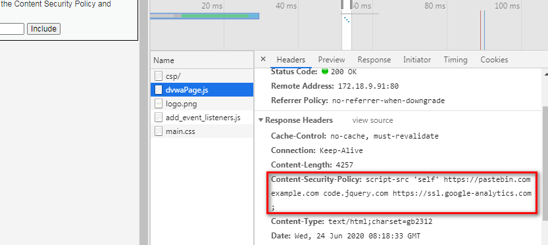Select the Headers tab
Viewport: 548px width, 245px height.
coord(291,60)
